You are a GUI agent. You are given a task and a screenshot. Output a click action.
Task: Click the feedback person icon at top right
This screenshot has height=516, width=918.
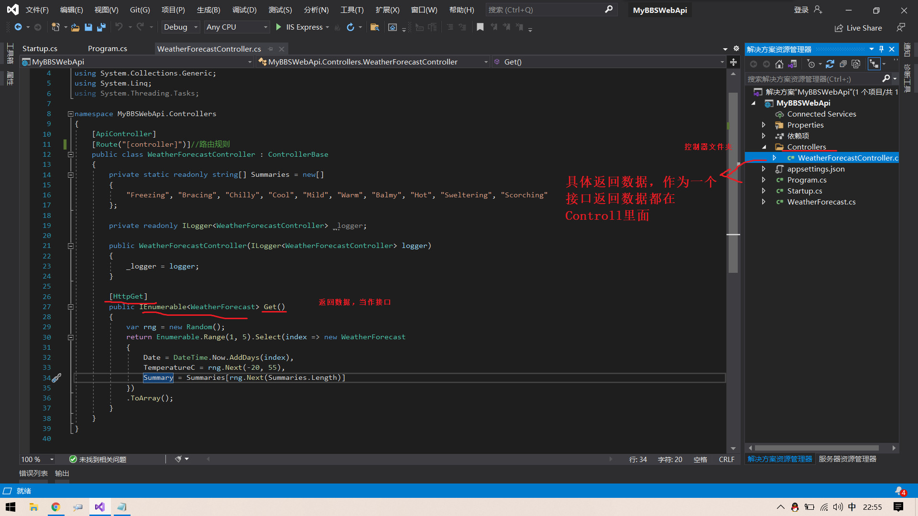point(901,28)
